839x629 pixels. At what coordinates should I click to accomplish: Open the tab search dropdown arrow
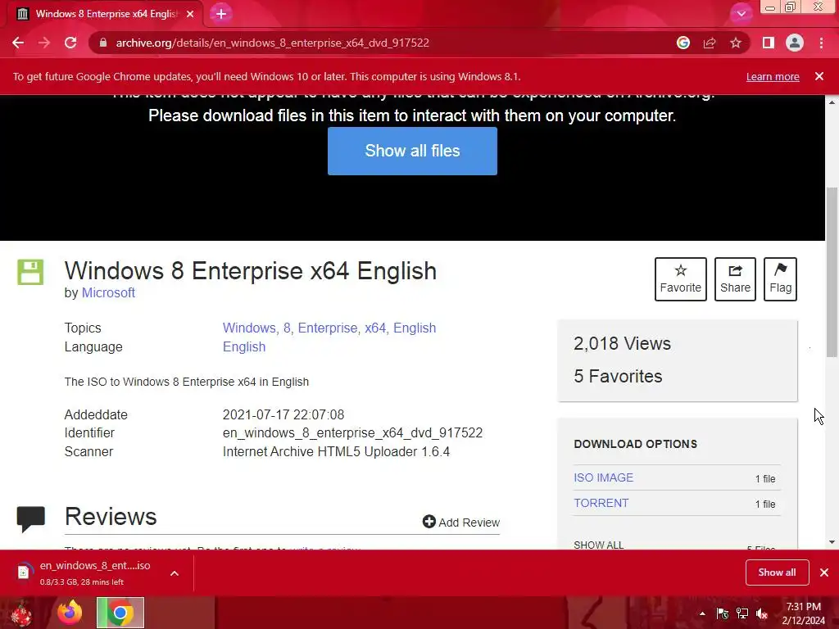(x=741, y=14)
